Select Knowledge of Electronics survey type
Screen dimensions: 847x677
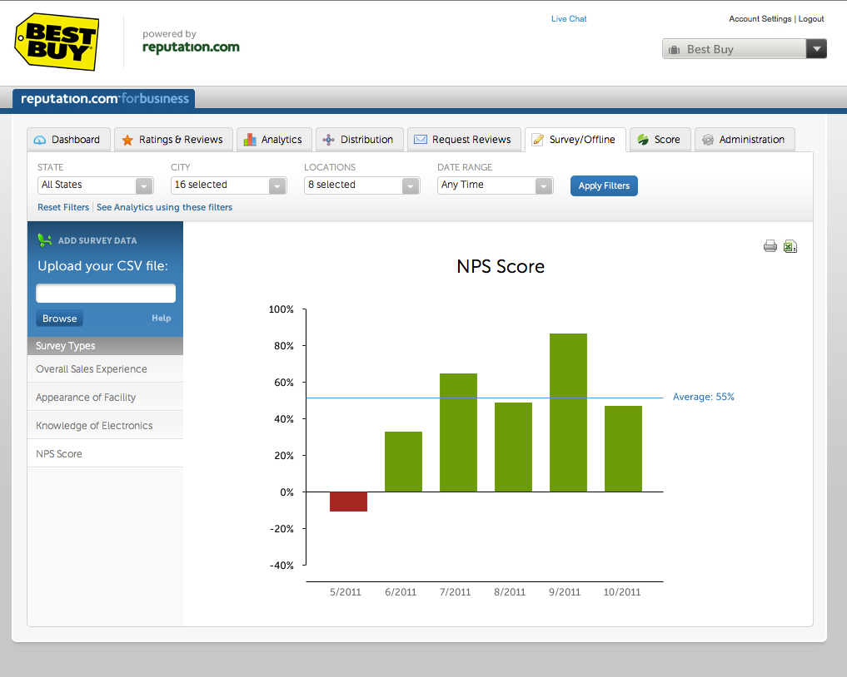(x=105, y=426)
